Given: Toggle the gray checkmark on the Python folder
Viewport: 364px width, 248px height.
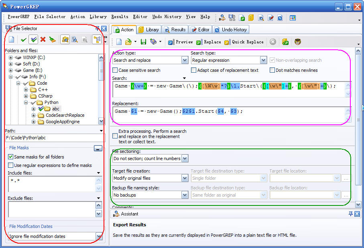Looking at the screenshot, I should (33, 102).
